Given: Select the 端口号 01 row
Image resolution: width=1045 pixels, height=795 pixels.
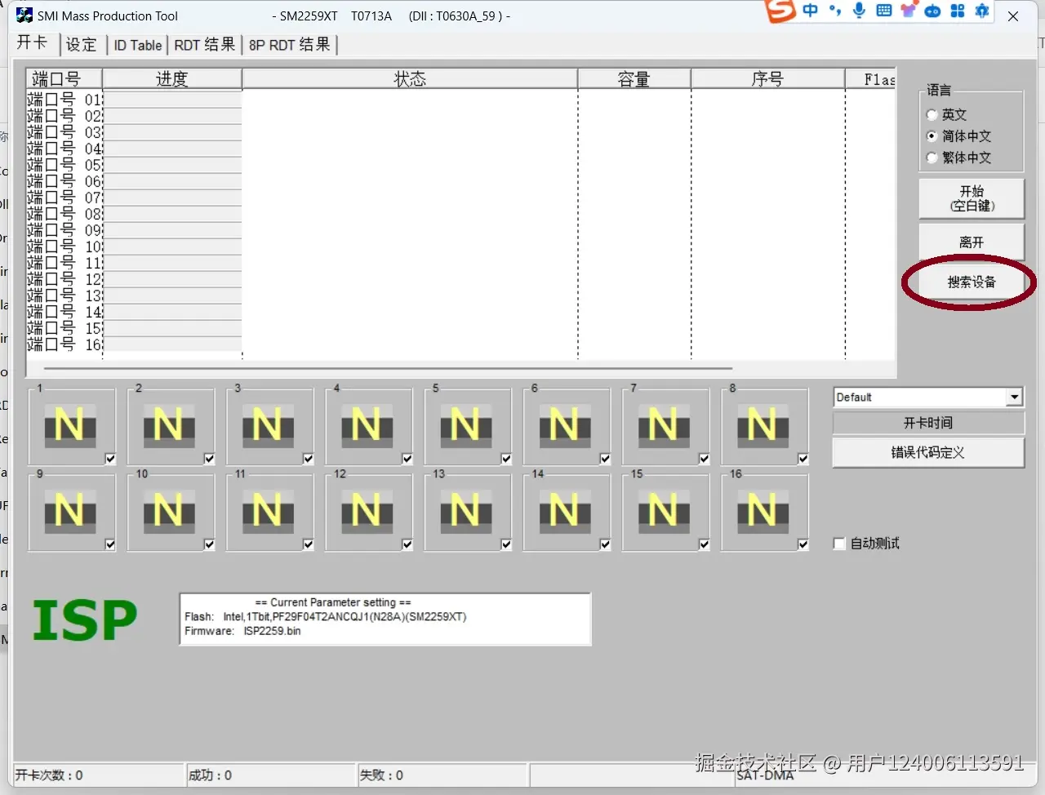Looking at the screenshot, I should (x=65, y=100).
